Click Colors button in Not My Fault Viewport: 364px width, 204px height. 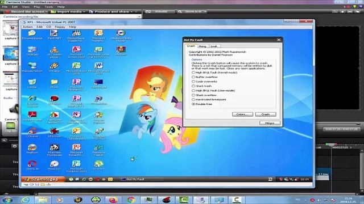(242, 114)
